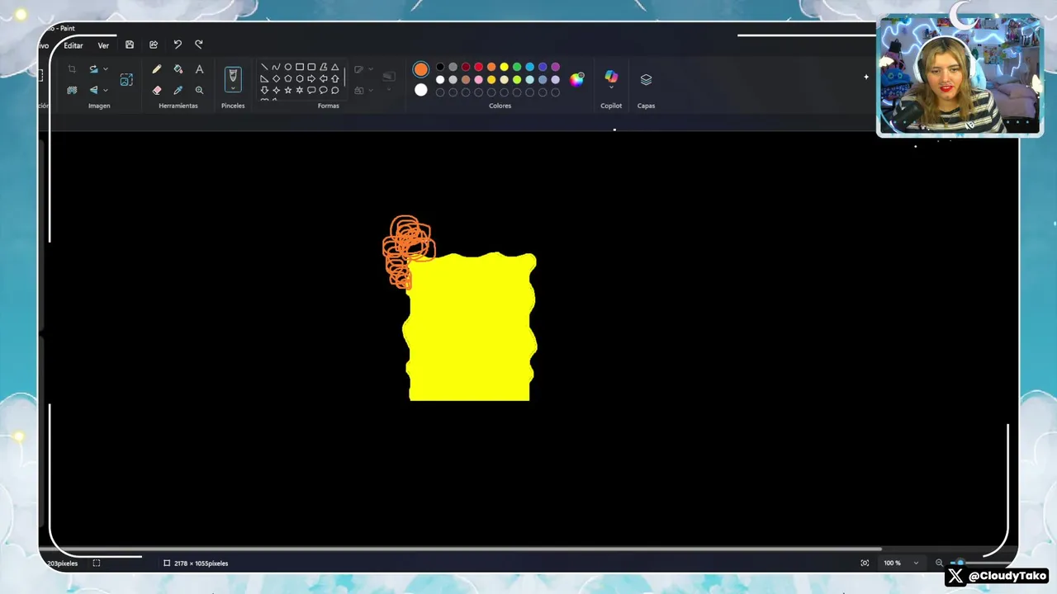Click the '2178 × 1055píxeles' canvas size text
The width and height of the screenshot is (1057, 594).
click(x=201, y=563)
